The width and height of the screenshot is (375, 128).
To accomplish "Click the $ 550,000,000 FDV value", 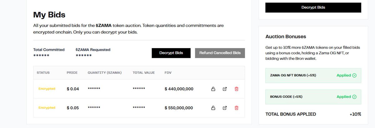I will [179, 108].
